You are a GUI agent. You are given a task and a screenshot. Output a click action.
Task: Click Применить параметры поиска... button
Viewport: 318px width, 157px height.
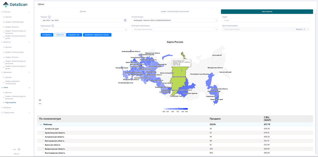(x=97, y=35)
